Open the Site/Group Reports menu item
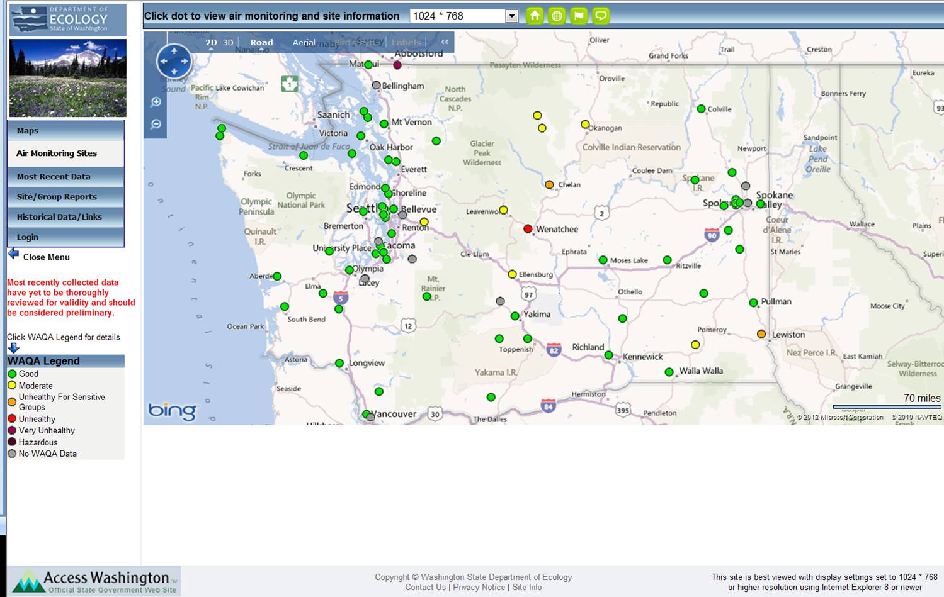This screenshot has width=944, height=597. [66, 197]
